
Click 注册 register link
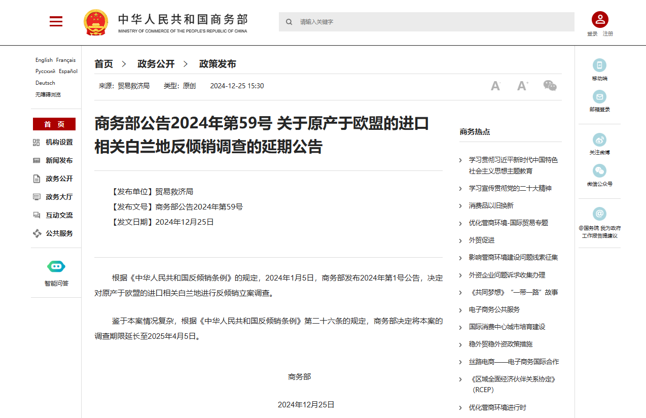[608, 34]
